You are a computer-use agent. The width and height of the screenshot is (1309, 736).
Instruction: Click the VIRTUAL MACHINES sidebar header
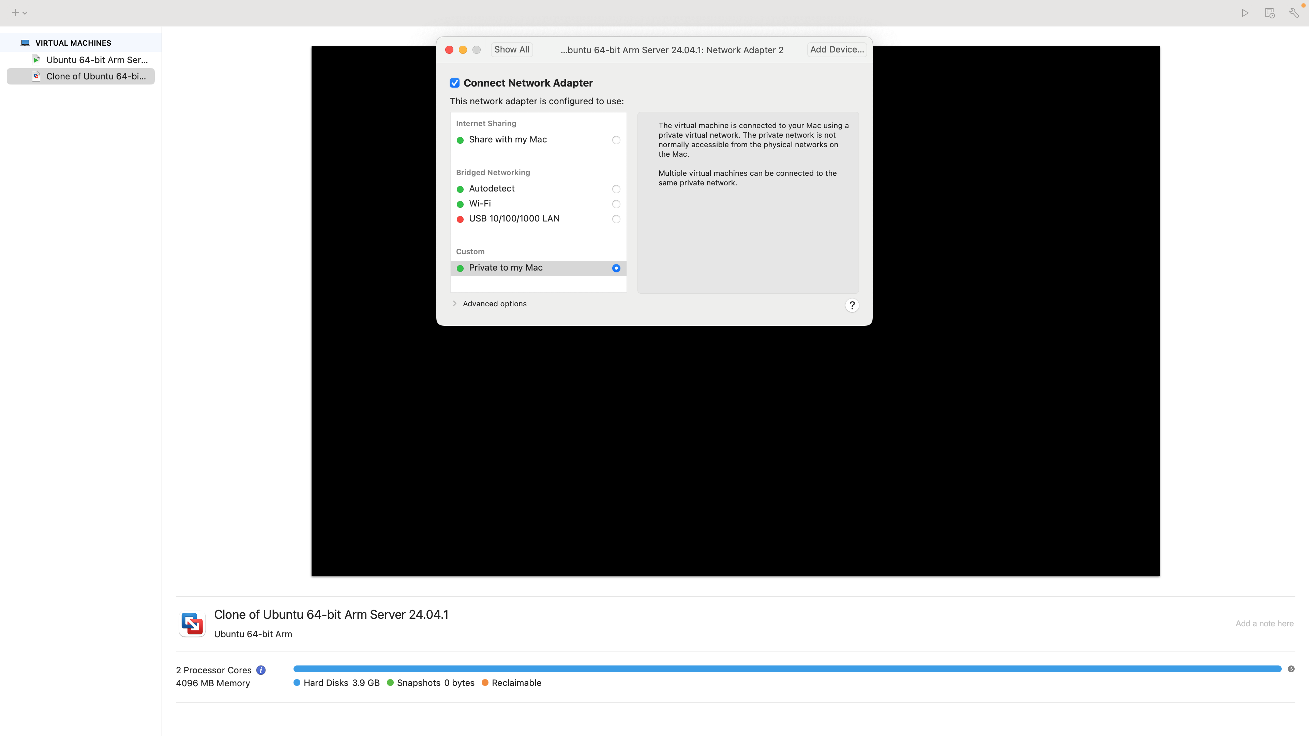73,43
